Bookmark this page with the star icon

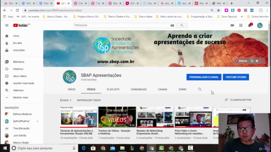[218, 10]
